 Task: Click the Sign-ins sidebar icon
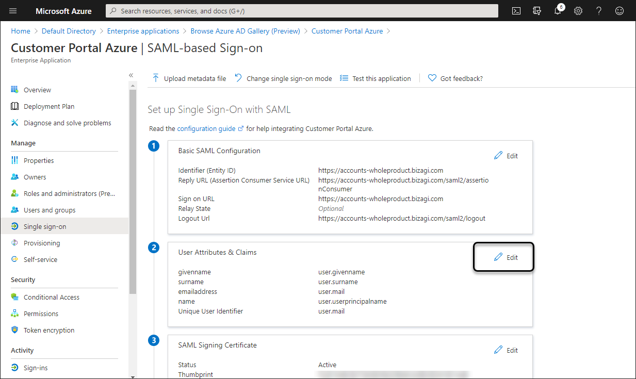click(14, 368)
